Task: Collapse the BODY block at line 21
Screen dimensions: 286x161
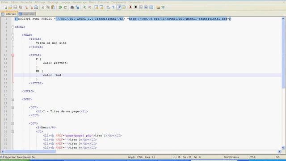Action: 13,99
